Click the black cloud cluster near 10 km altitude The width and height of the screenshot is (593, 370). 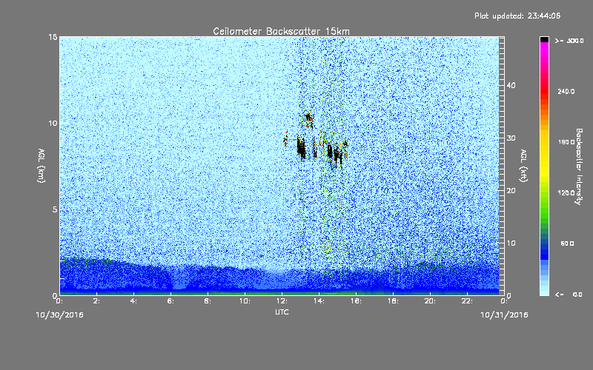point(309,119)
